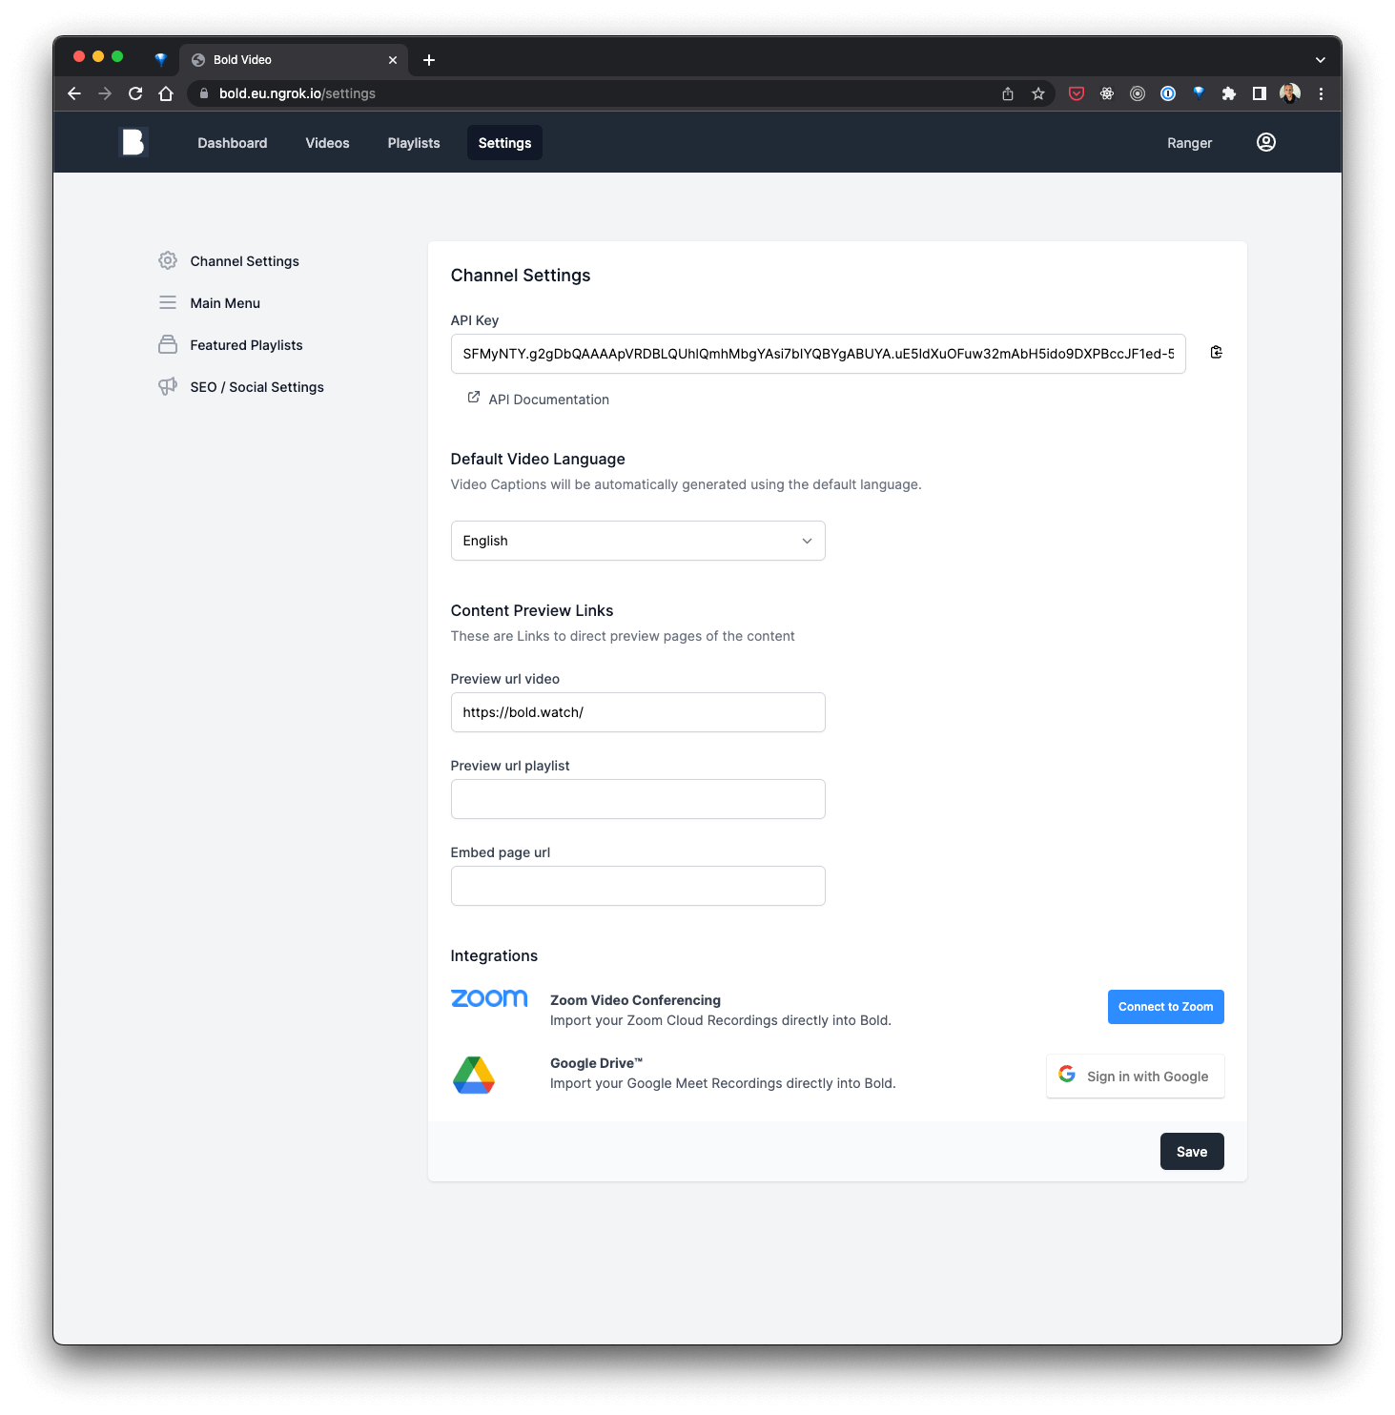The width and height of the screenshot is (1395, 1415).
Task: Click the Save button
Action: point(1191,1151)
